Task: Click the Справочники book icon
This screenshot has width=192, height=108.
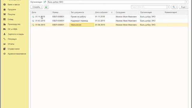Action: click(4, 49)
